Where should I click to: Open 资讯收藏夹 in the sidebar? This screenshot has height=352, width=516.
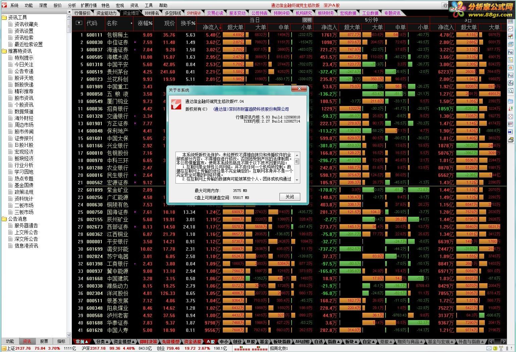[26, 24]
